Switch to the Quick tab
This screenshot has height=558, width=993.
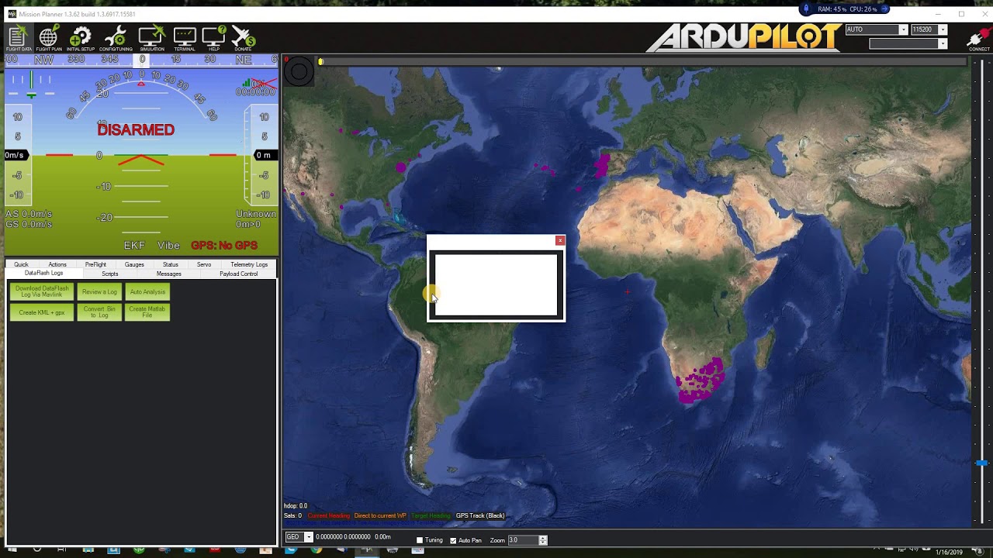(21, 264)
